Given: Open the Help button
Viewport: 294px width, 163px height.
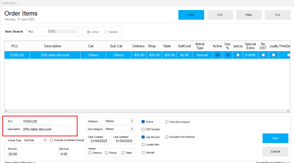Looking at the screenshot, I should tap(249, 15).
